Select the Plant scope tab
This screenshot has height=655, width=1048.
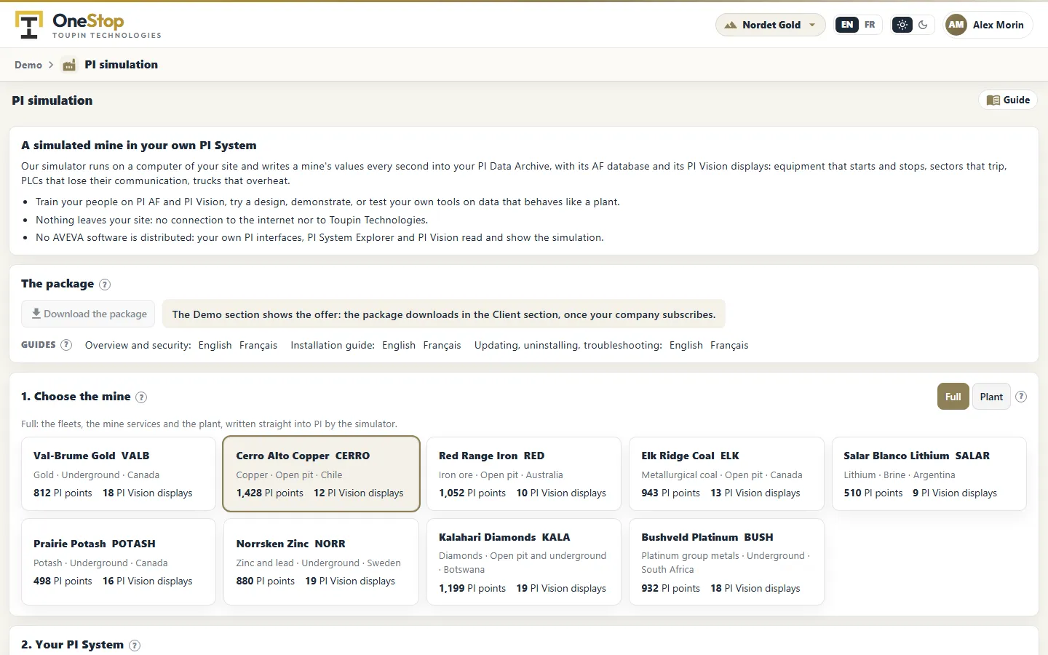[x=991, y=397]
